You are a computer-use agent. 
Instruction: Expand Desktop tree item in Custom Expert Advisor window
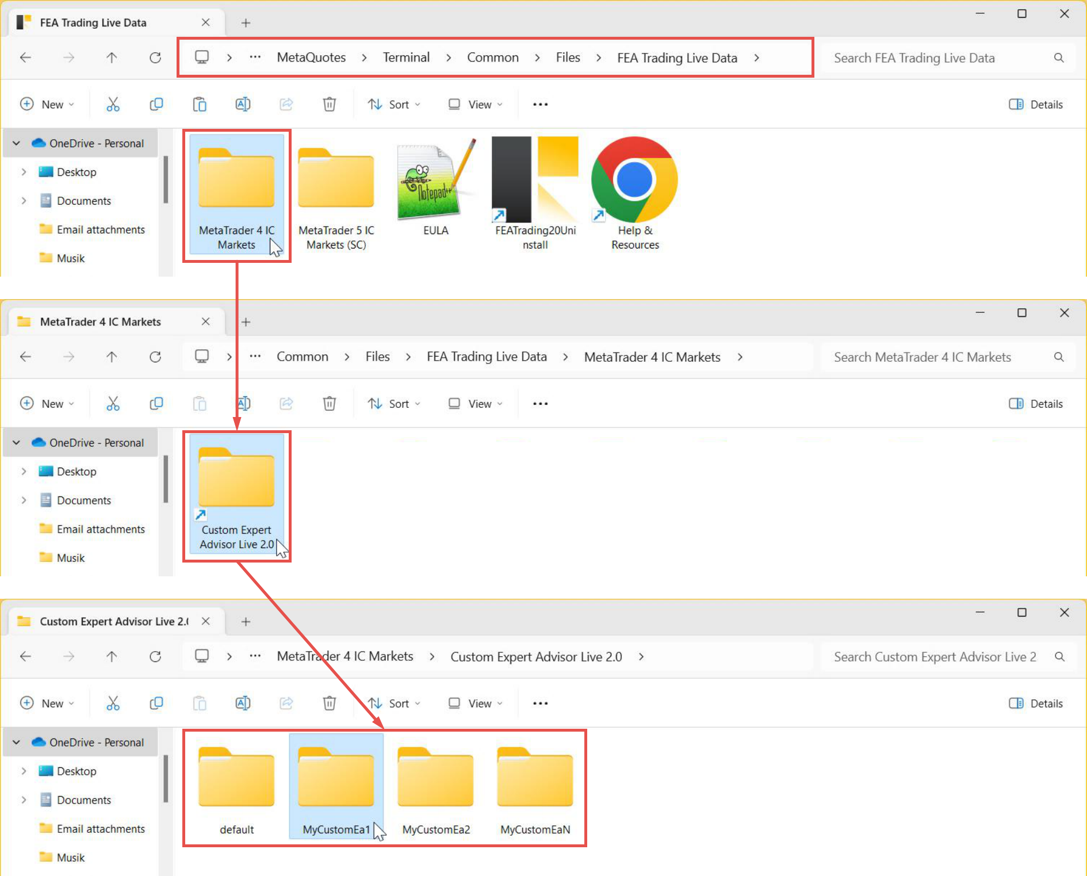point(24,771)
